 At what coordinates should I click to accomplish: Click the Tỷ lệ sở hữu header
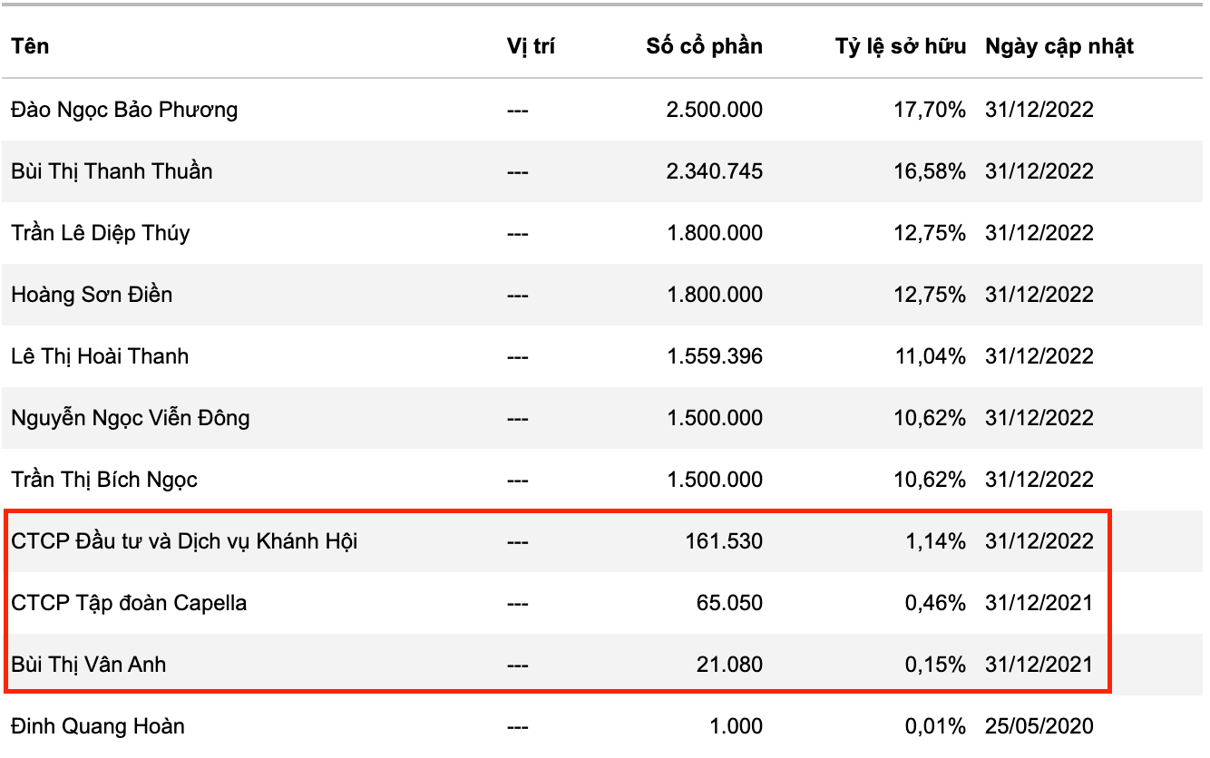click(x=900, y=47)
